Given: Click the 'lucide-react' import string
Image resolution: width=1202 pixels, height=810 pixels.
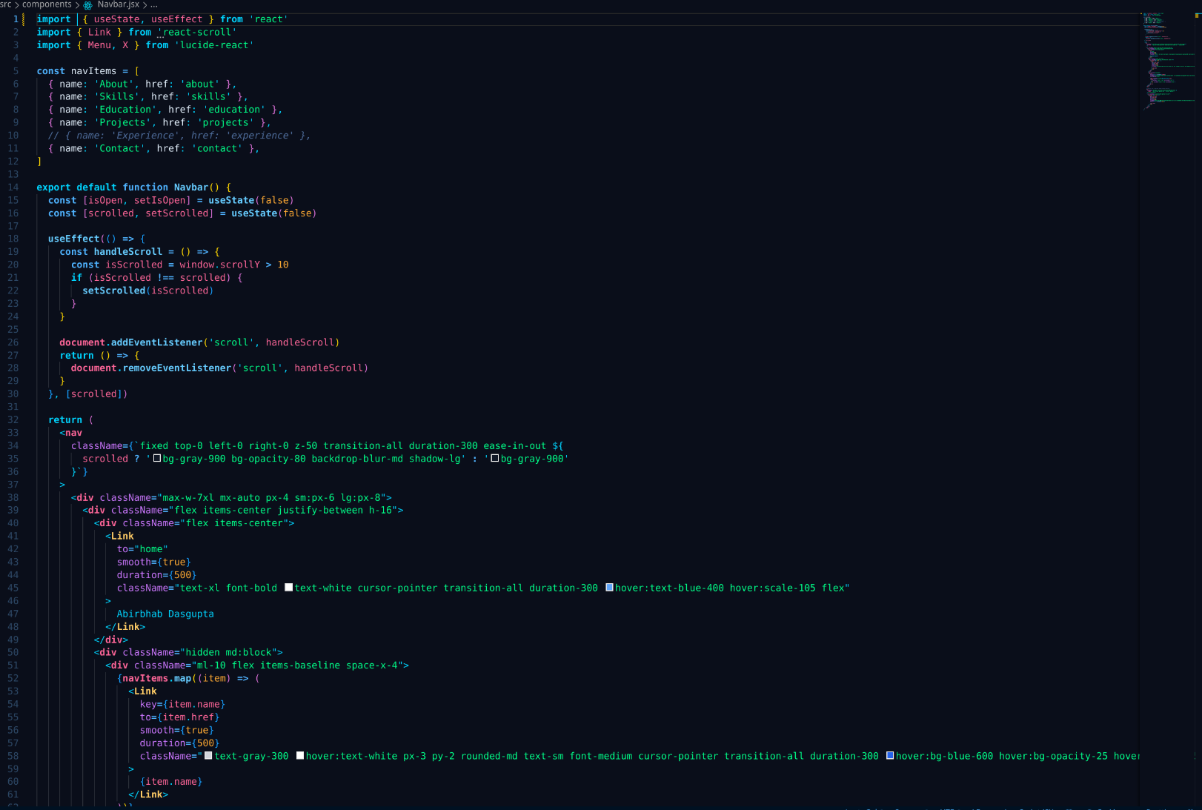Looking at the screenshot, I should [x=213, y=45].
